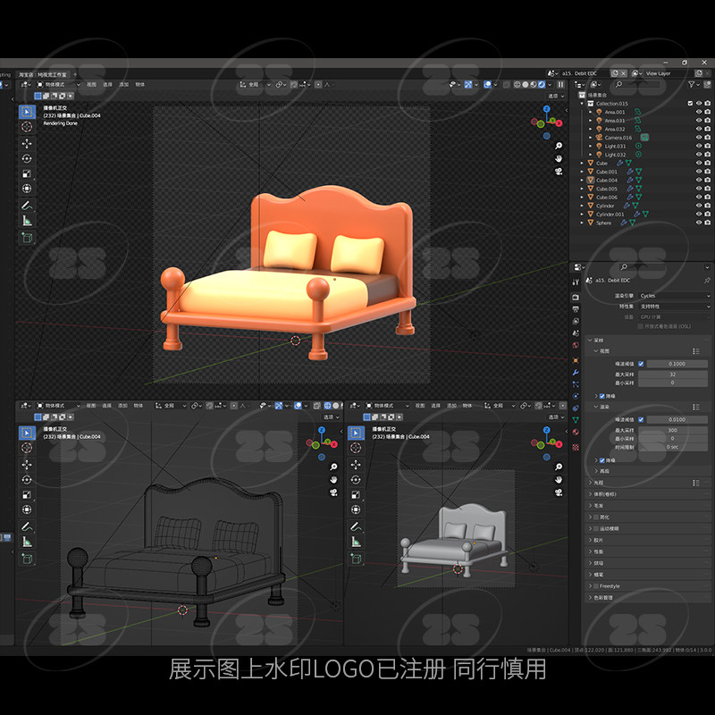Viewport: 715px width, 715px height.
Task: Collapse the Collection.015 tree
Action: coord(582,104)
